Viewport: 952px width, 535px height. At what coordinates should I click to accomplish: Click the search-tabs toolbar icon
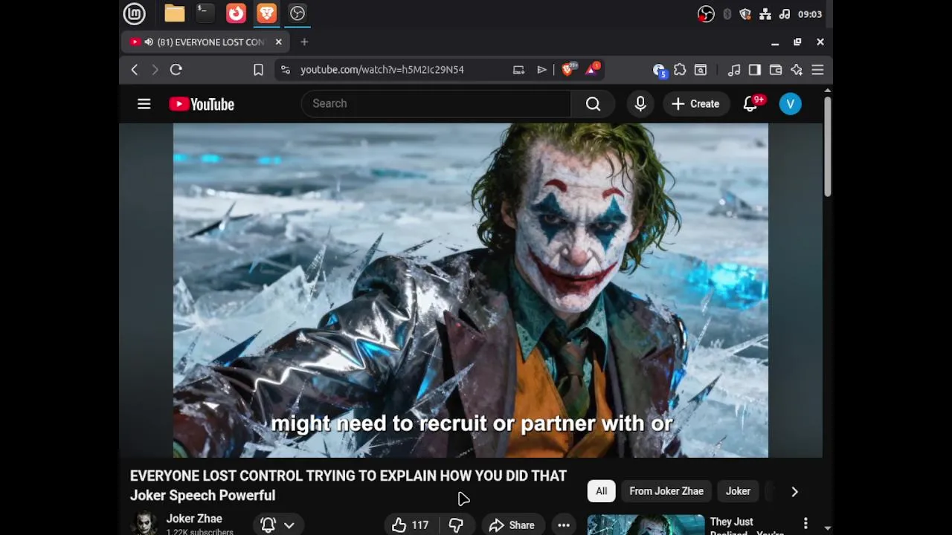pos(701,70)
